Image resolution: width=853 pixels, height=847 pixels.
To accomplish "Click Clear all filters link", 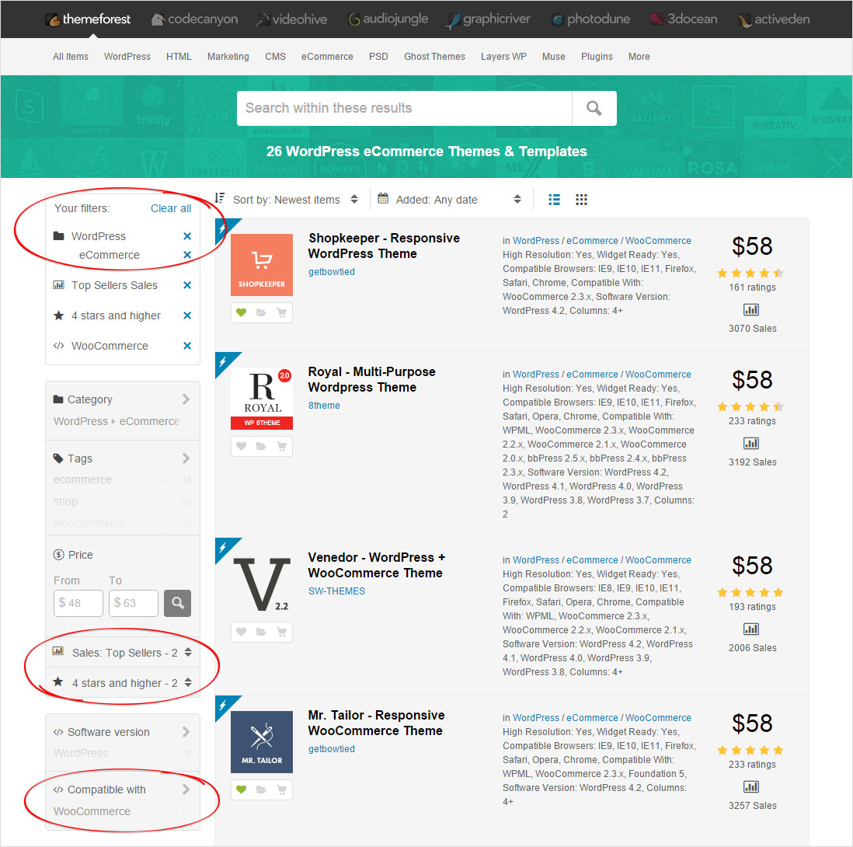I will [x=171, y=208].
